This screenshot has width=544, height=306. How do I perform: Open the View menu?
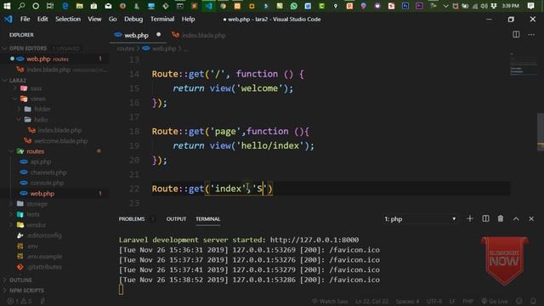(94, 19)
